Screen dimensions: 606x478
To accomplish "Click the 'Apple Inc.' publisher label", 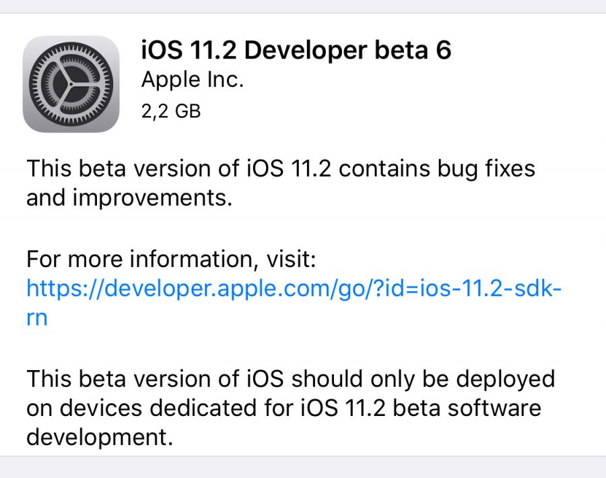I will [x=193, y=80].
